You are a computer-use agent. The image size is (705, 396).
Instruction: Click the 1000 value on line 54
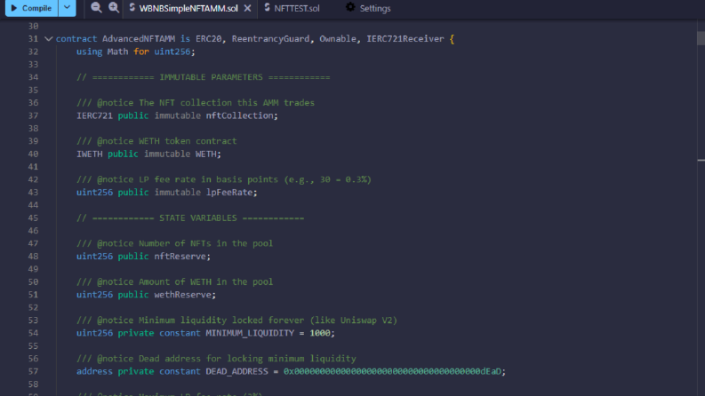coord(320,333)
